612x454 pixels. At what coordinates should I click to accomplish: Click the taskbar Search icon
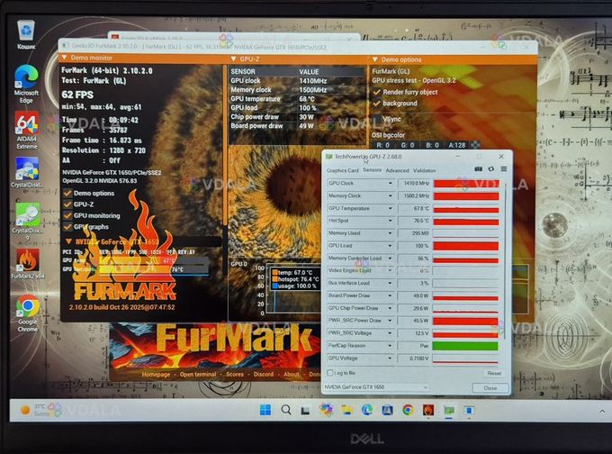pyautogui.click(x=286, y=410)
